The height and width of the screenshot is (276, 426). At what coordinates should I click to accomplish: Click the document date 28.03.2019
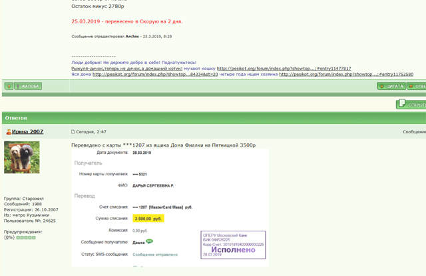tap(142, 153)
